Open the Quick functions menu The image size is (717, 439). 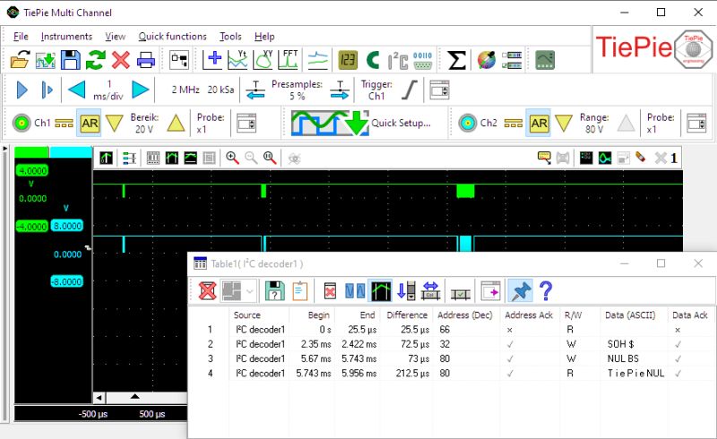[x=172, y=36]
